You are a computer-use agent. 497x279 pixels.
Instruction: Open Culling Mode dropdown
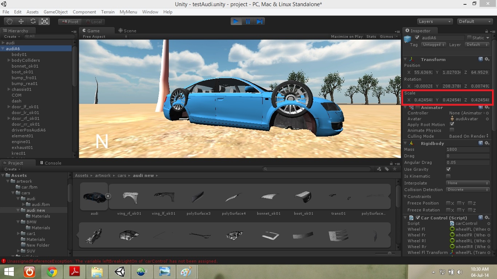tap(469, 136)
